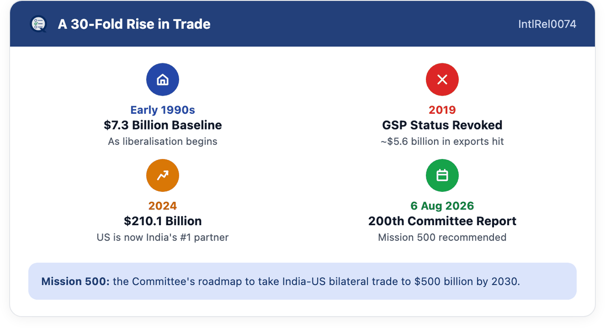Click the 200th Committee Report heading
Screen dimensions: 605x328
(x=442, y=221)
